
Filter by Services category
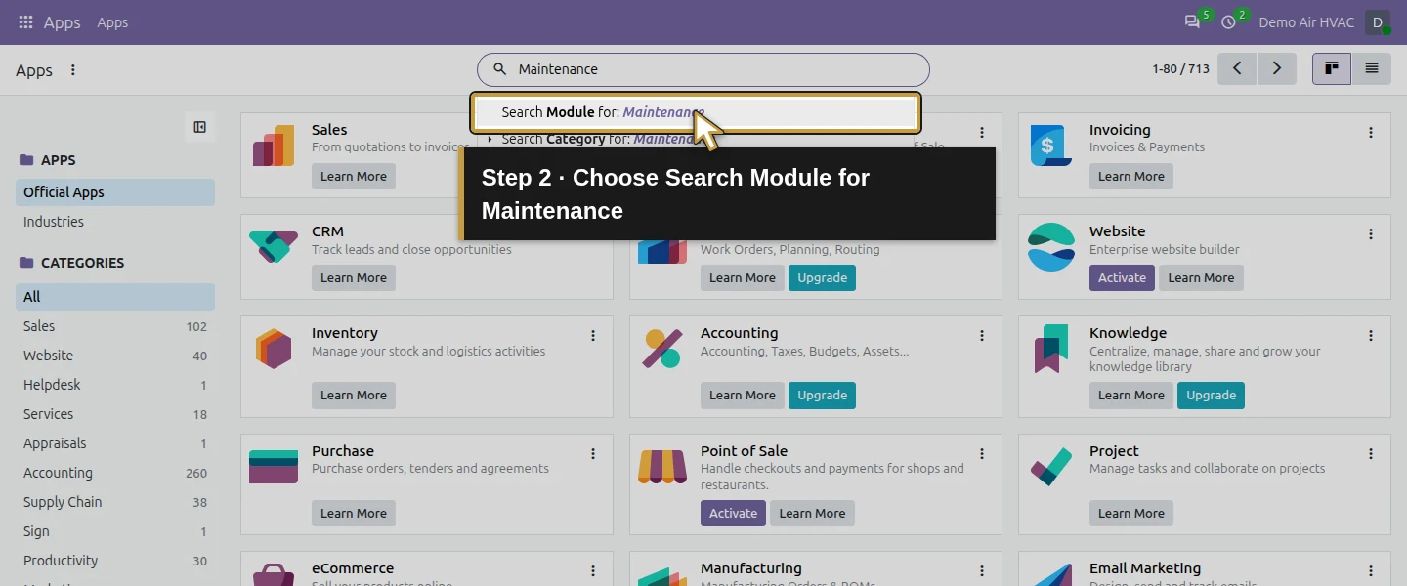(x=115, y=414)
